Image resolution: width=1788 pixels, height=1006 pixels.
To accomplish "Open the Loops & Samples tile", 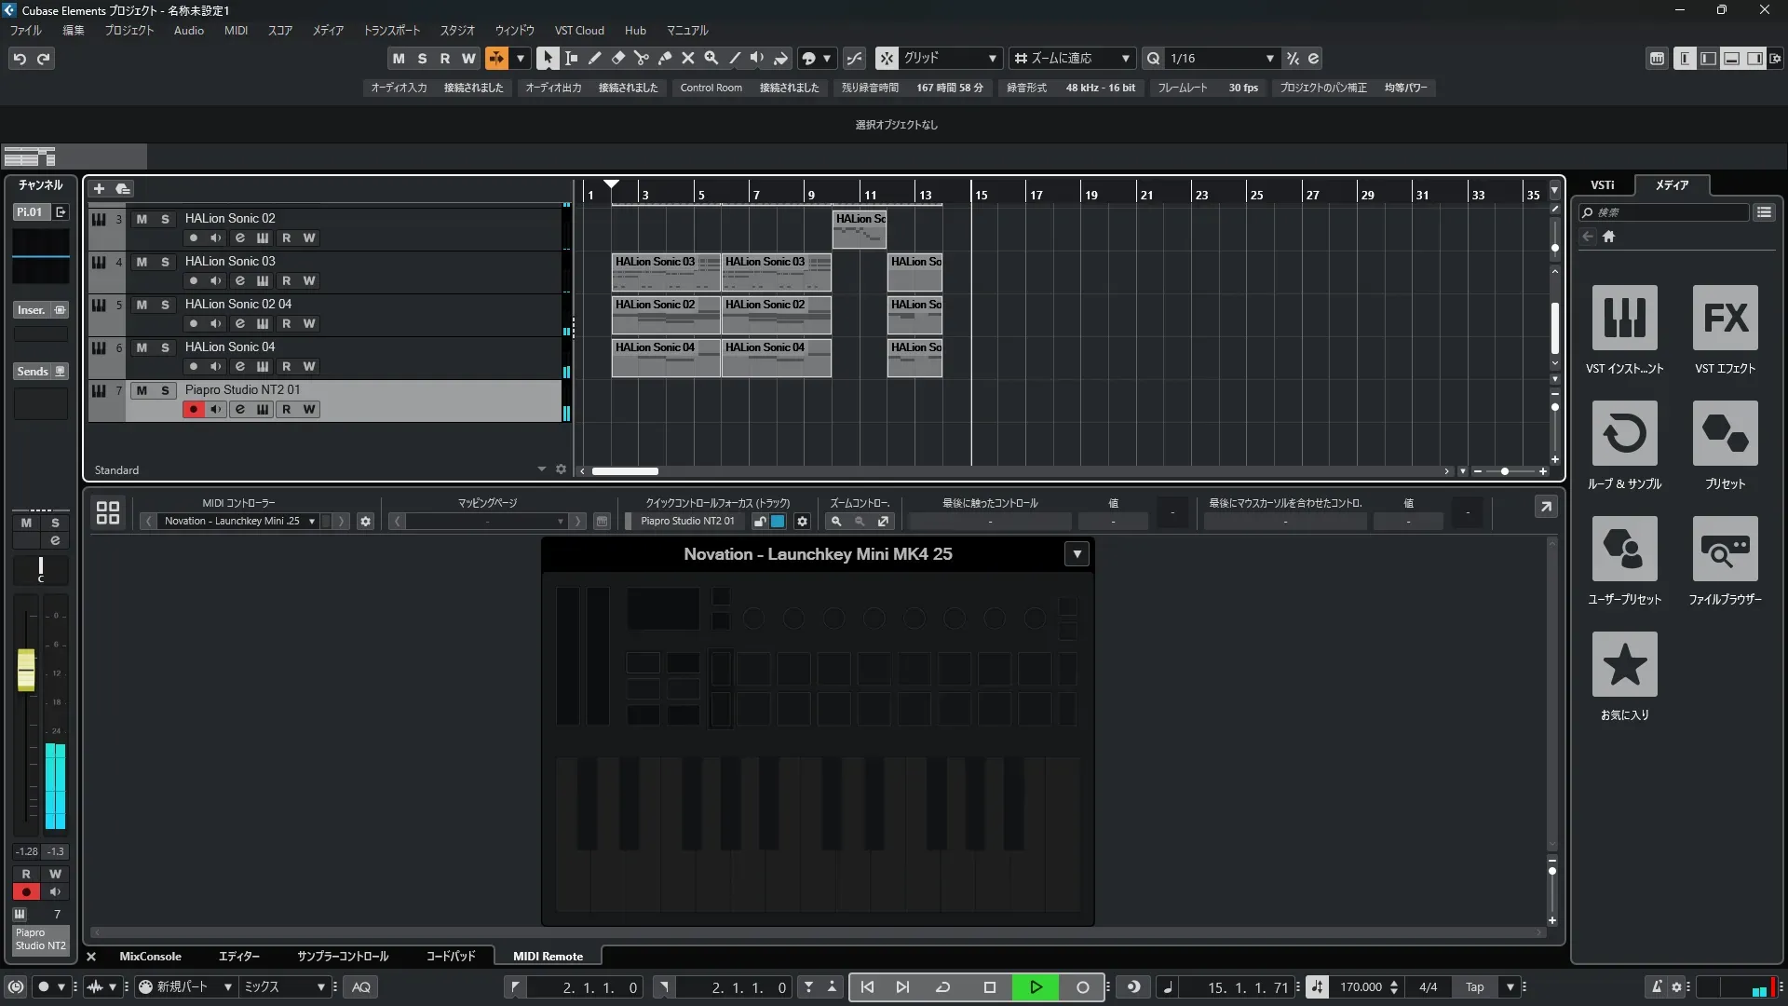I will (x=1624, y=433).
